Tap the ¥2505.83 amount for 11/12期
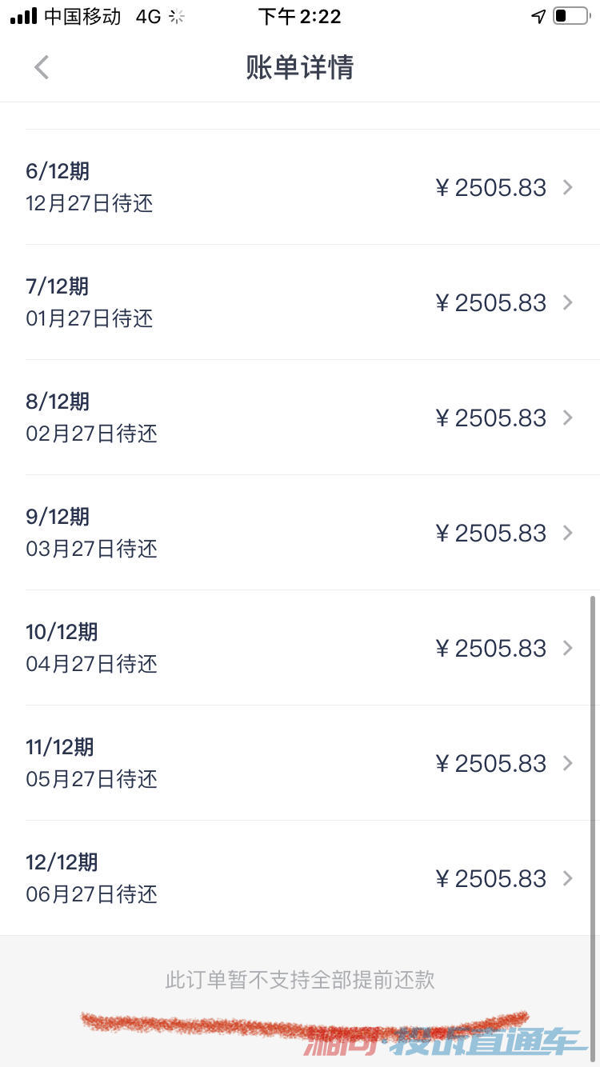The image size is (600, 1067). (x=491, y=763)
